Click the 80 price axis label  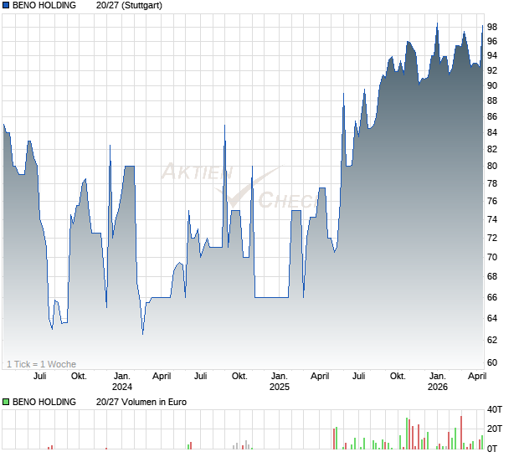tap(492, 166)
